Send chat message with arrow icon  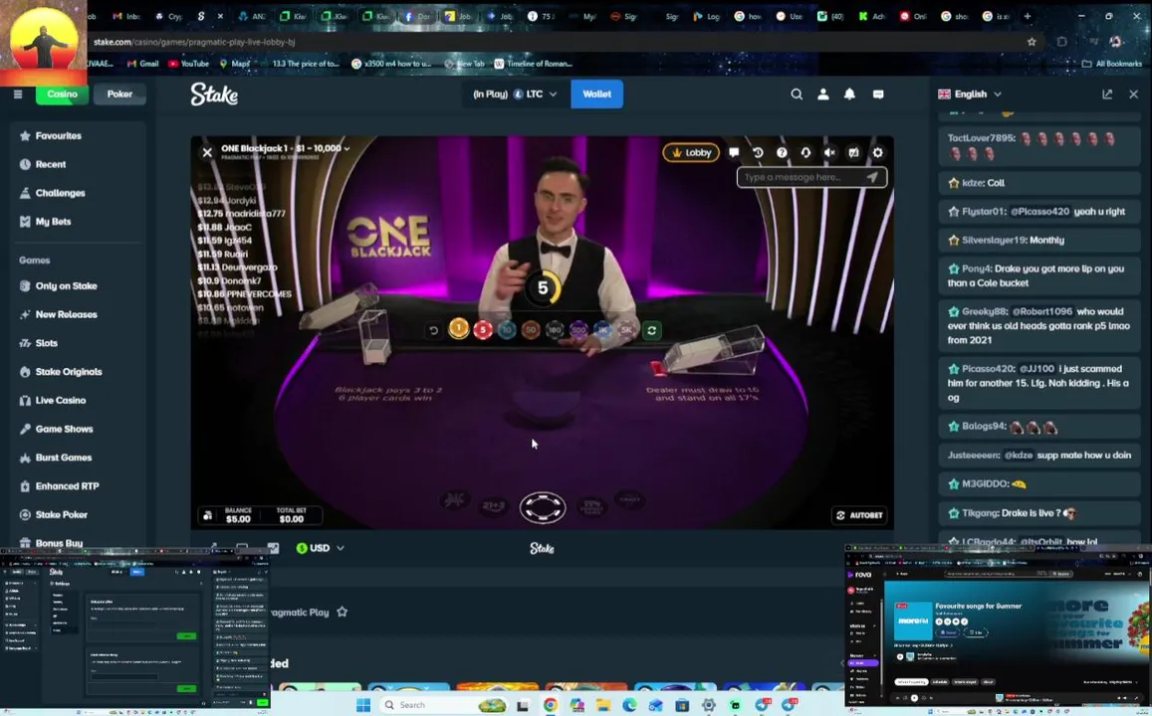[872, 177]
